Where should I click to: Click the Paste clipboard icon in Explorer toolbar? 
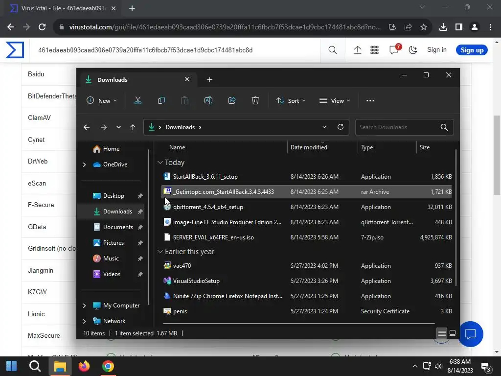point(184,101)
